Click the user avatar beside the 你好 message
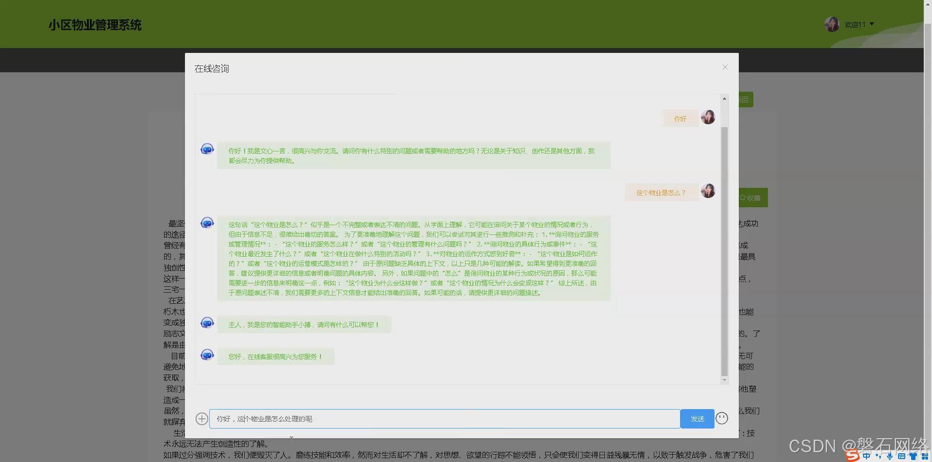Image resolution: width=932 pixels, height=462 pixels. coord(708,117)
